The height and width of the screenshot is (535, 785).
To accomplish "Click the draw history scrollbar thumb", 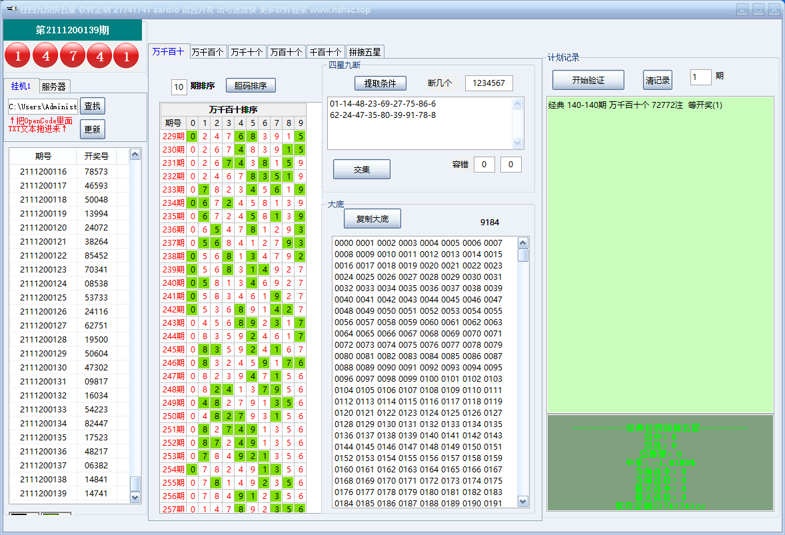I will click(135, 484).
